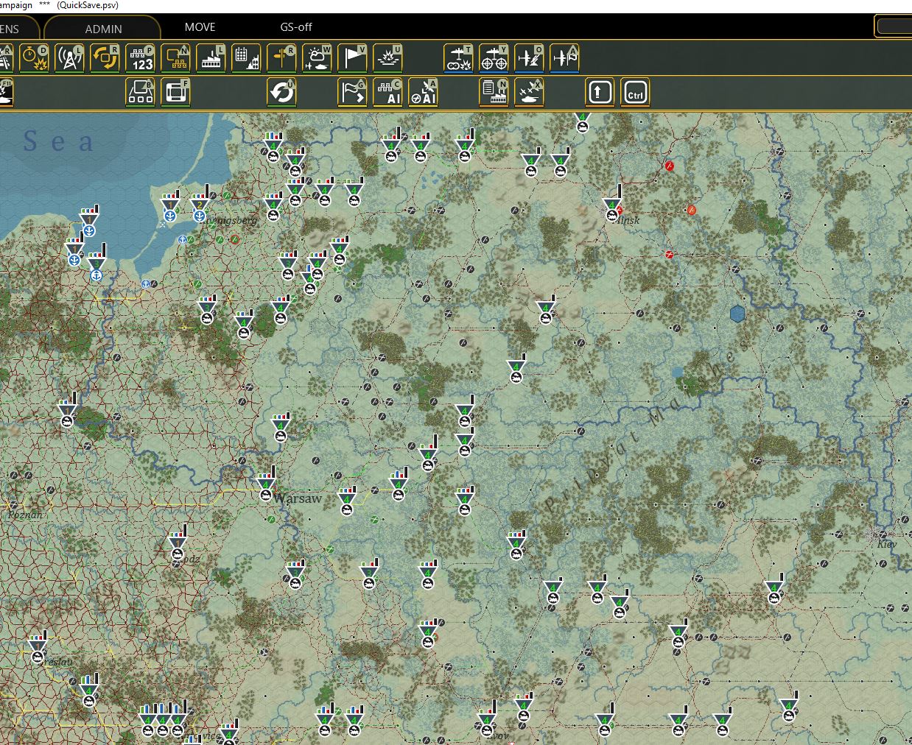Viewport: 912px width, 745px height.
Task: Click the plane with crosshairs icon marked Y
Action: tap(494, 58)
